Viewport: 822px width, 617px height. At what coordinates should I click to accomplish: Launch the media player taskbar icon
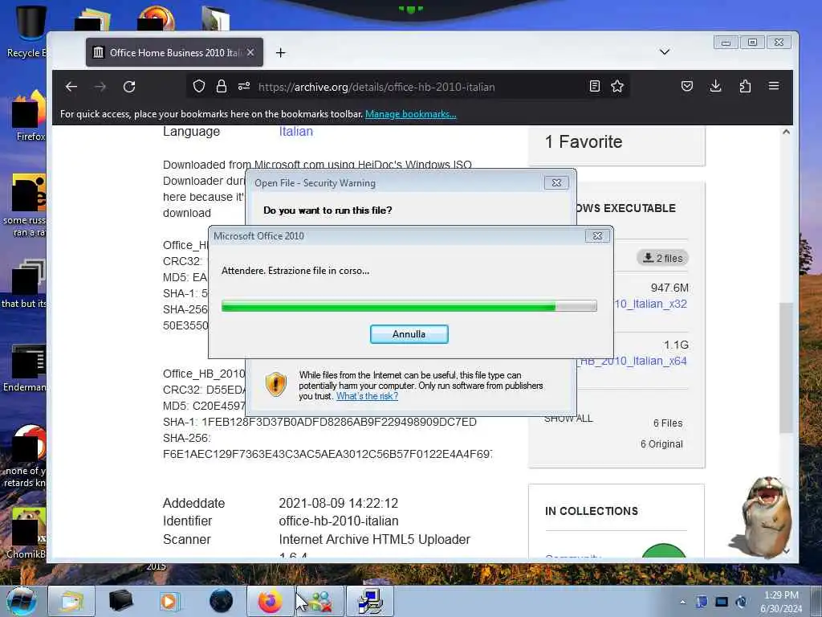(169, 601)
